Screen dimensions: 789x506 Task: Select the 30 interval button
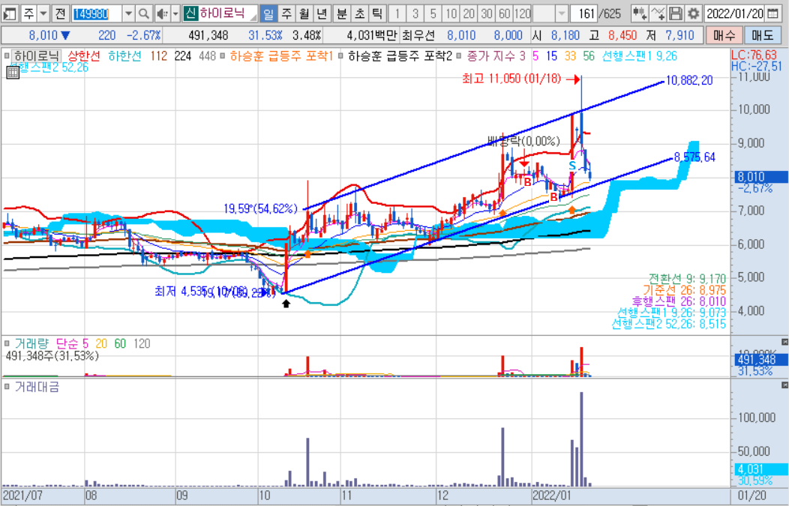pos(486,13)
